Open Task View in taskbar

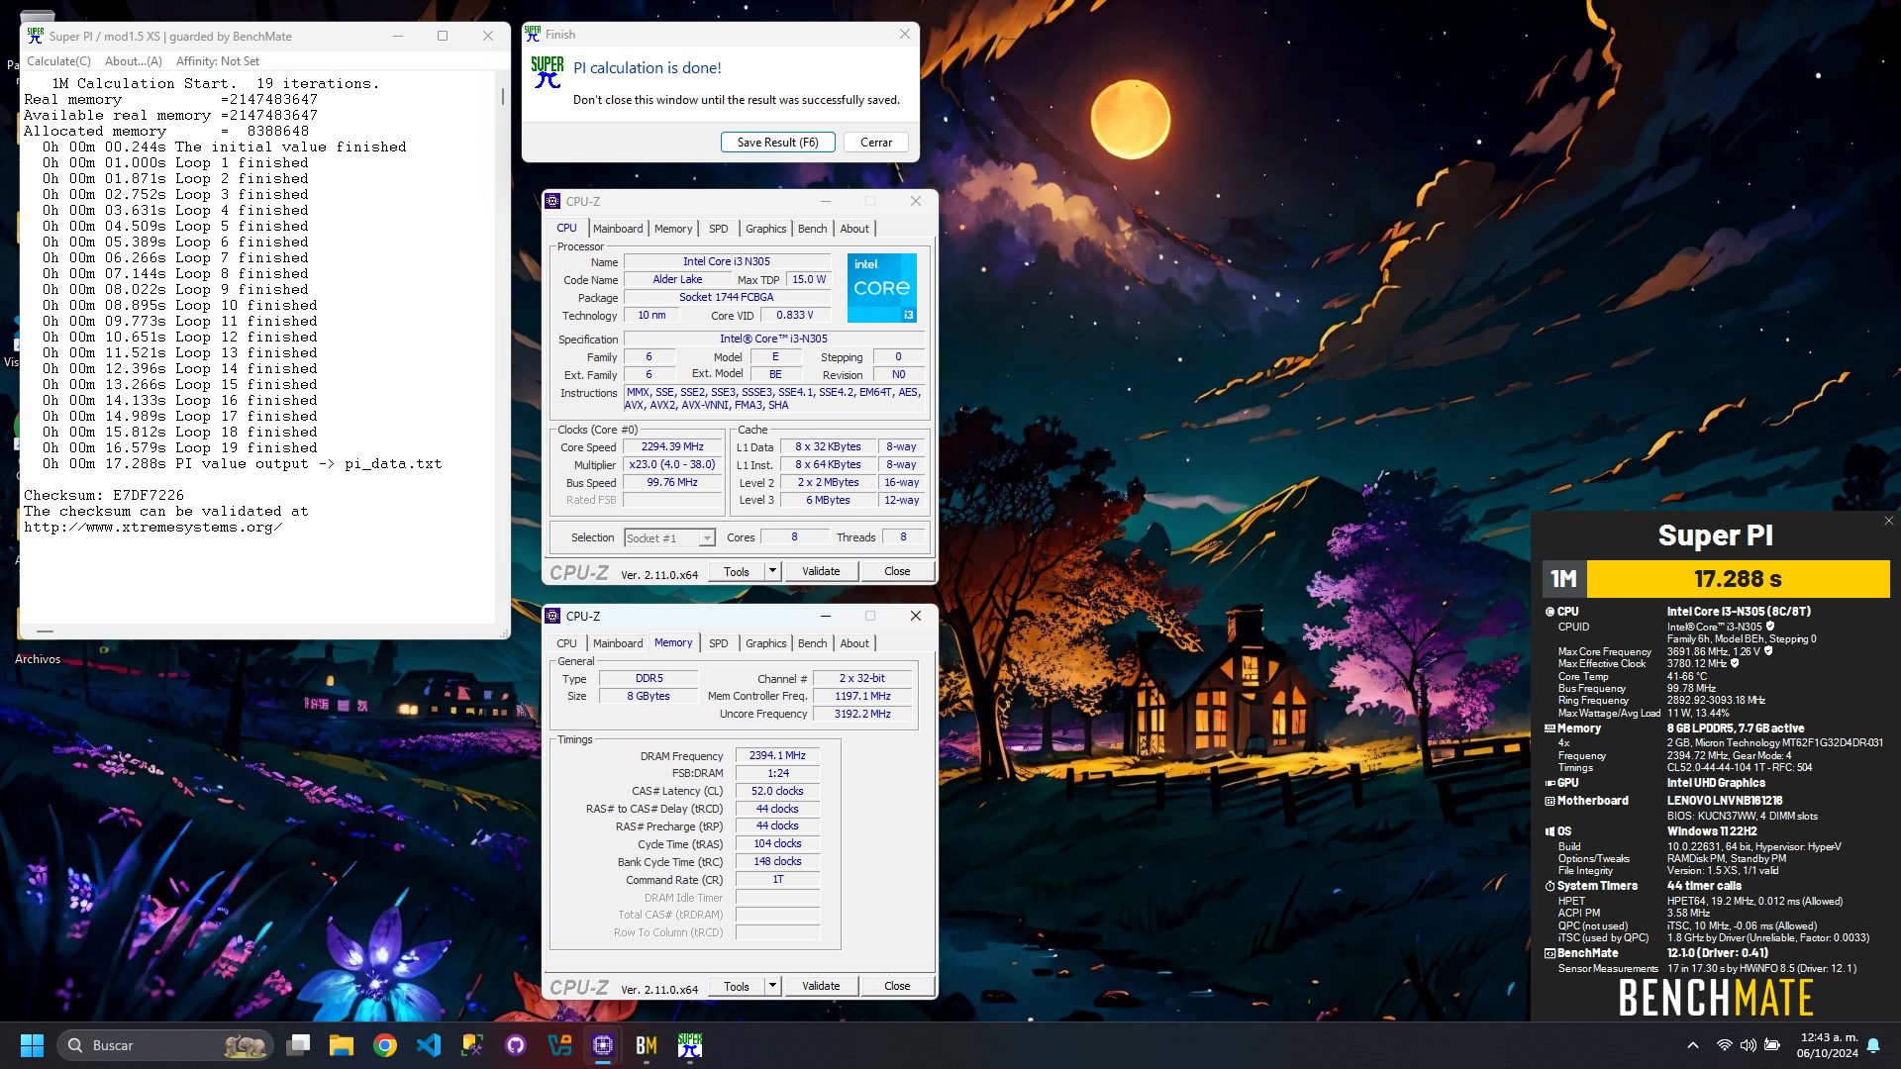[298, 1045]
